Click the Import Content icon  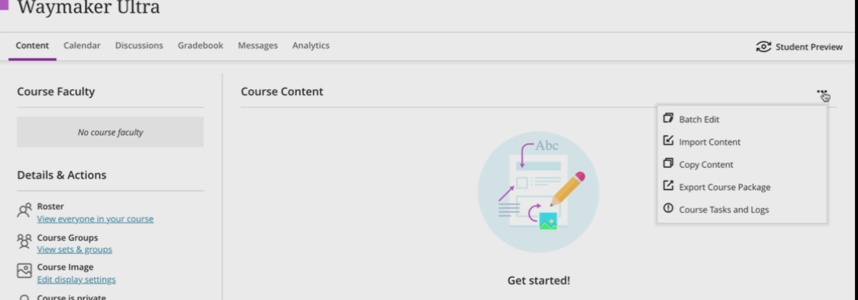(x=668, y=141)
